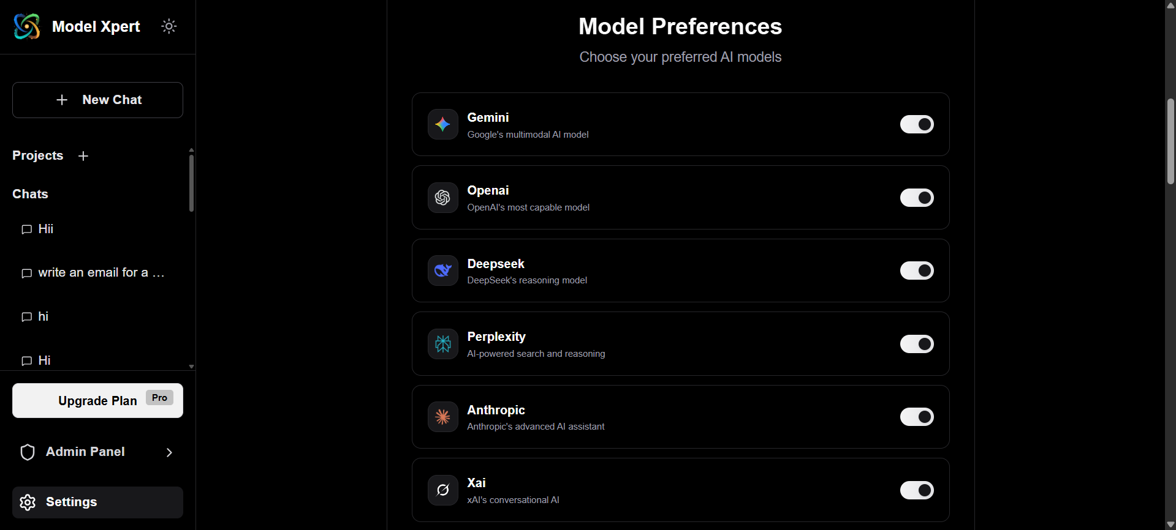Image resolution: width=1176 pixels, height=530 pixels.
Task: Turn off the Openai toggle switch
Action: (916, 198)
